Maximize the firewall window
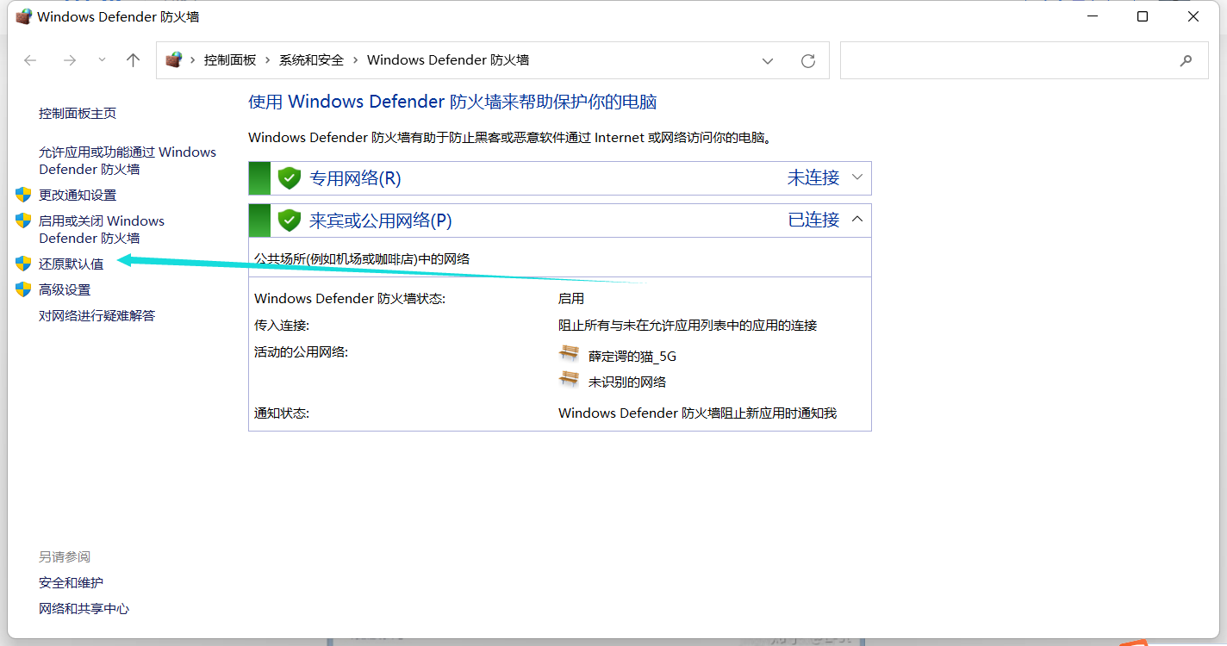1227x646 pixels. click(1143, 16)
